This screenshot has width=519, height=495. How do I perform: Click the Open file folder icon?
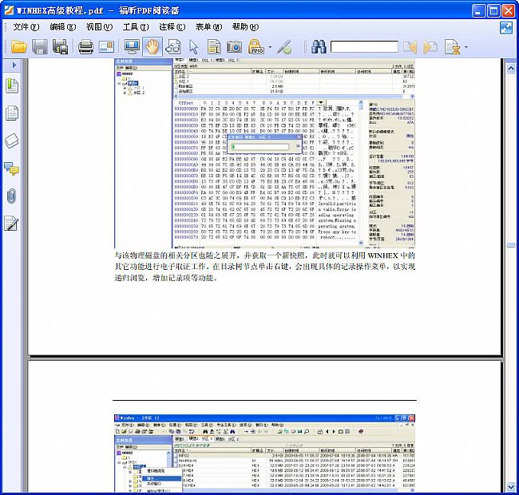point(19,46)
